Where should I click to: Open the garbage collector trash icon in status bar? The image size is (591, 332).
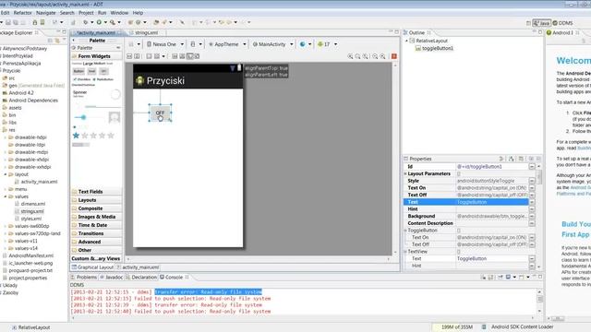(x=484, y=327)
